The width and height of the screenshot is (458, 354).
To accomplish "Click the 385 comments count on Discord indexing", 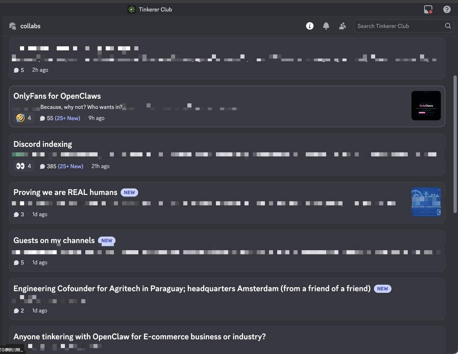I will pos(48,166).
